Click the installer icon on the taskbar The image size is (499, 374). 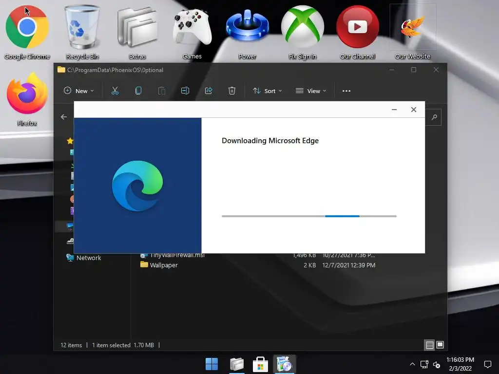tap(284, 364)
